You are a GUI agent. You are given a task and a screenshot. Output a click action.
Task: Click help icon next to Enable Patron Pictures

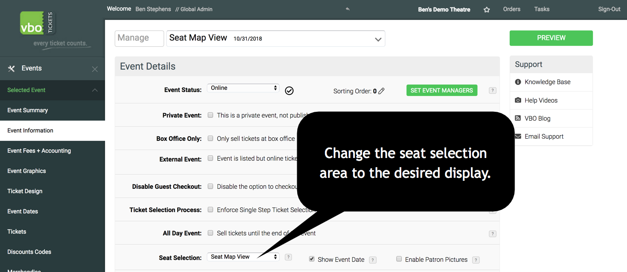[x=476, y=260]
